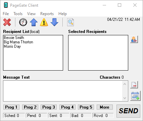
Task: Open the Tools menu
Action: coord(18,14)
